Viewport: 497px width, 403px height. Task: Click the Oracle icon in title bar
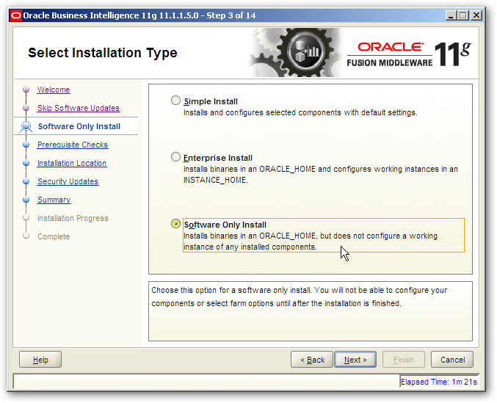[x=15, y=15]
